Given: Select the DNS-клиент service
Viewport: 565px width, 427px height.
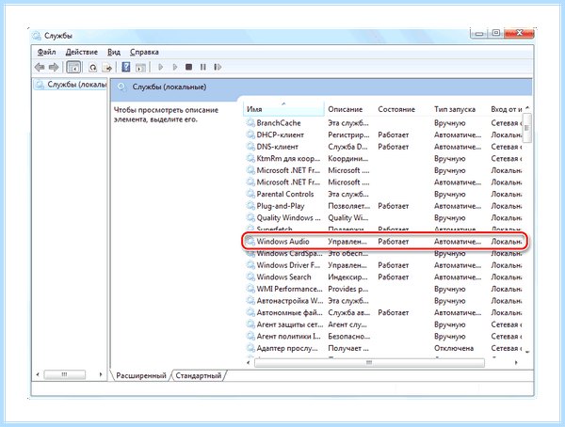Looking at the screenshot, I should coord(384,147).
